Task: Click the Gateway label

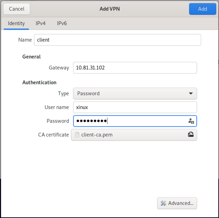Action: (59, 68)
